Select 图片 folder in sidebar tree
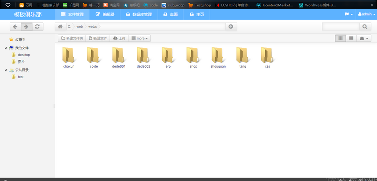This screenshot has height=181, width=377. coord(21,62)
